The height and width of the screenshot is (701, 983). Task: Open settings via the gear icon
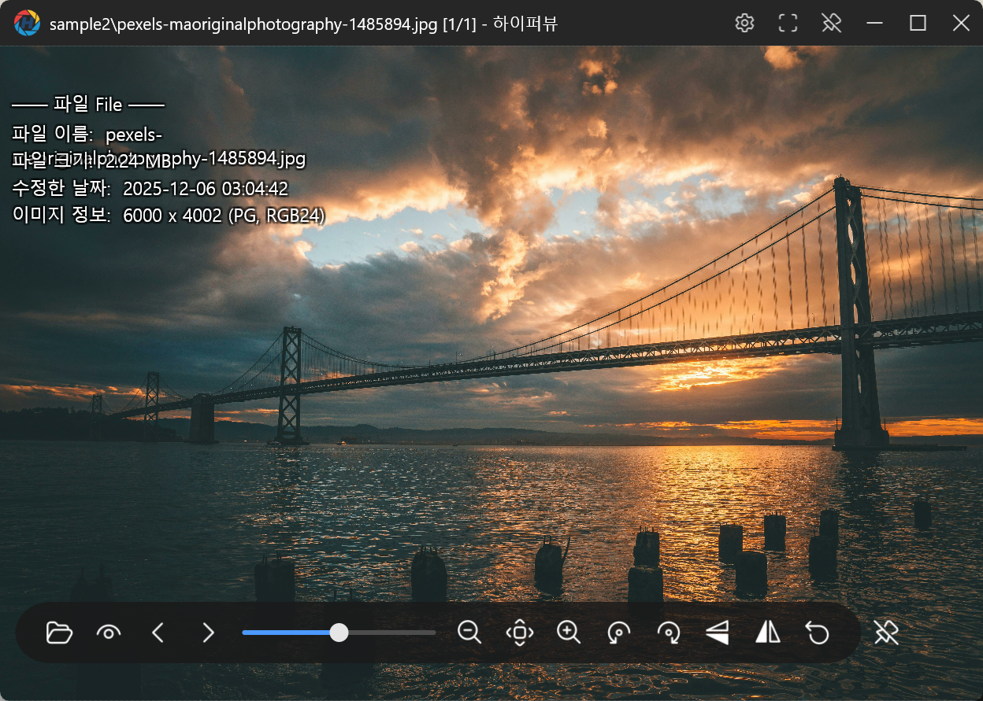click(x=744, y=23)
